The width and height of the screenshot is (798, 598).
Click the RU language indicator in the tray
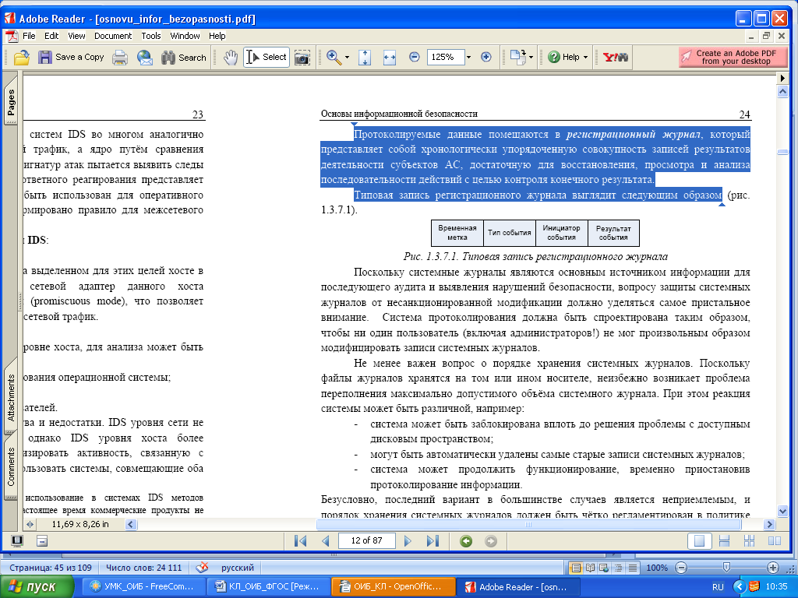718,587
